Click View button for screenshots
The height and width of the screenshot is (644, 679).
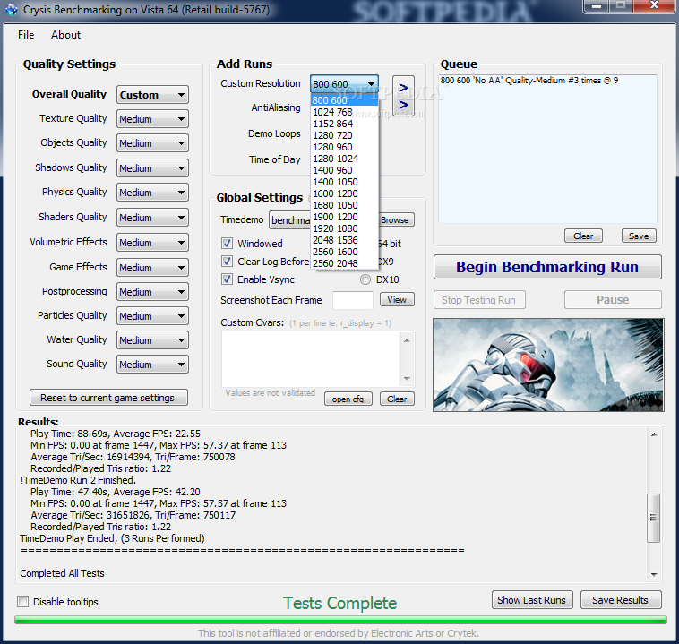pos(397,300)
